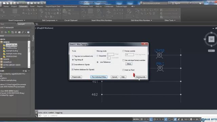217x122 pixels.
Task: Select the DEMO6 project folder
Action: 6,59
